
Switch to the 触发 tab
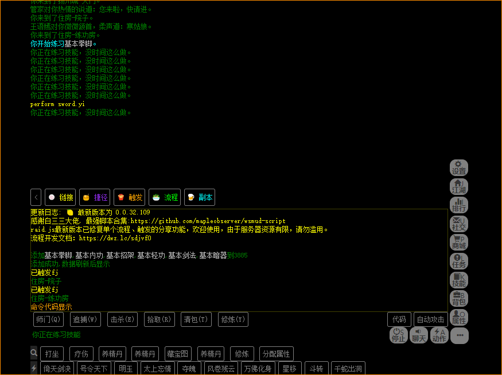(x=129, y=197)
